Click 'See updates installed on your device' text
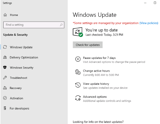This screenshot has width=160, height=124. tap(105, 88)
